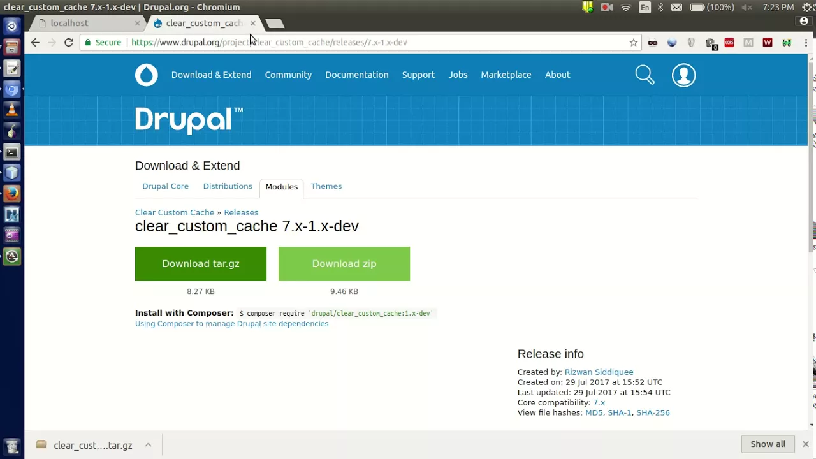Viewport: 816px width, 459px height.
Task: Open the Marketplace nav item
Action: (506, 75)
